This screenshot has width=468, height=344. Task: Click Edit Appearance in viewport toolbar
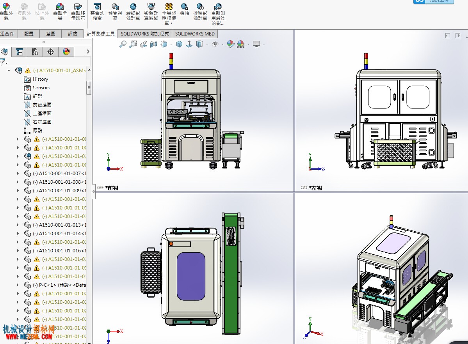(x=230, y=44)
